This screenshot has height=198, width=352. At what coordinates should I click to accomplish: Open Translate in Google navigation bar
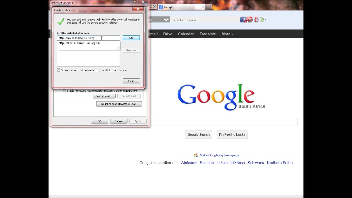click(x=208, y=34)
